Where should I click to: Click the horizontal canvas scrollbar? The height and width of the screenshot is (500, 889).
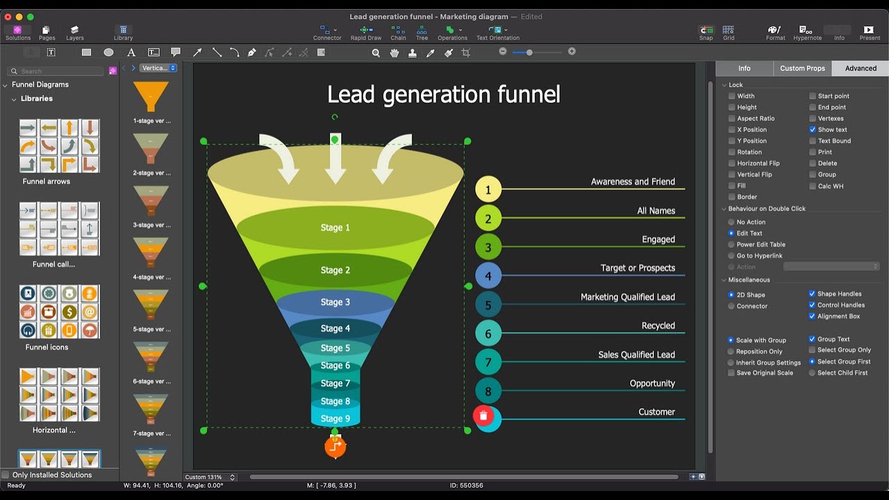(464, 477)
